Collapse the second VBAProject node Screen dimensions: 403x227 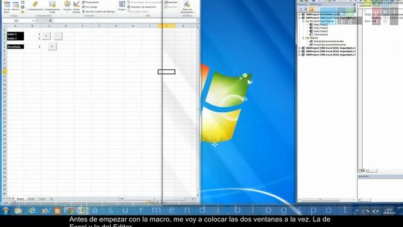point(300,18)
